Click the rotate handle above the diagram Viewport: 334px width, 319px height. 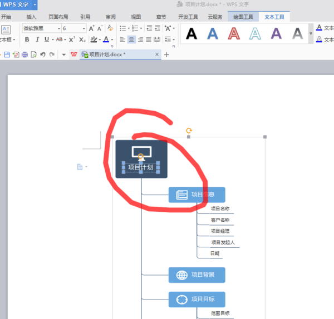[189, 131]
